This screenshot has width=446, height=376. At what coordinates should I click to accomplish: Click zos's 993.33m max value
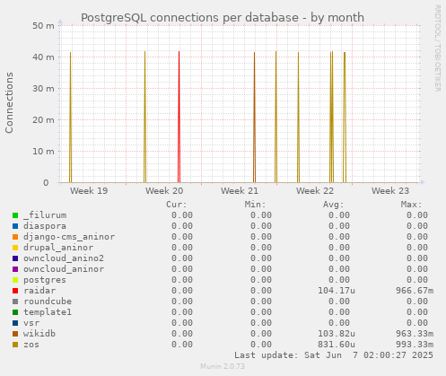(x=415, y=345)
